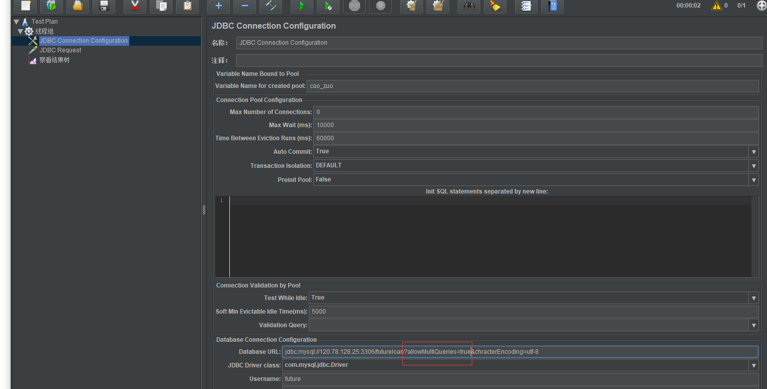The height and width of the screenshot is (389, 767).
Task: Open the Auto Commit dropdown
Action: coord(753,152)
